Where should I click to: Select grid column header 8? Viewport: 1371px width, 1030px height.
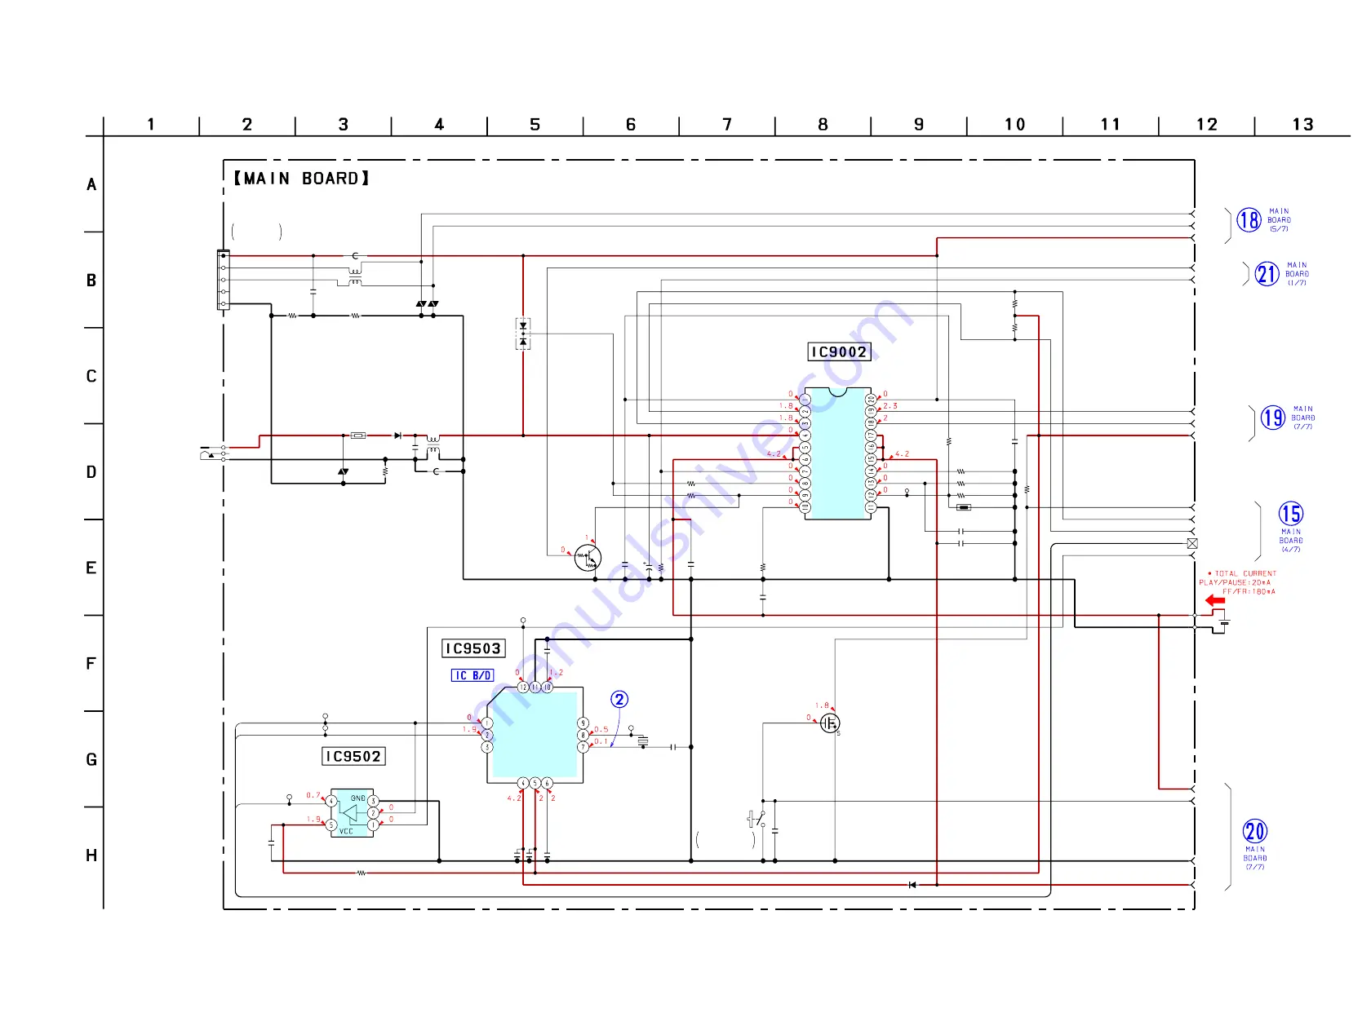pos(823,125)
